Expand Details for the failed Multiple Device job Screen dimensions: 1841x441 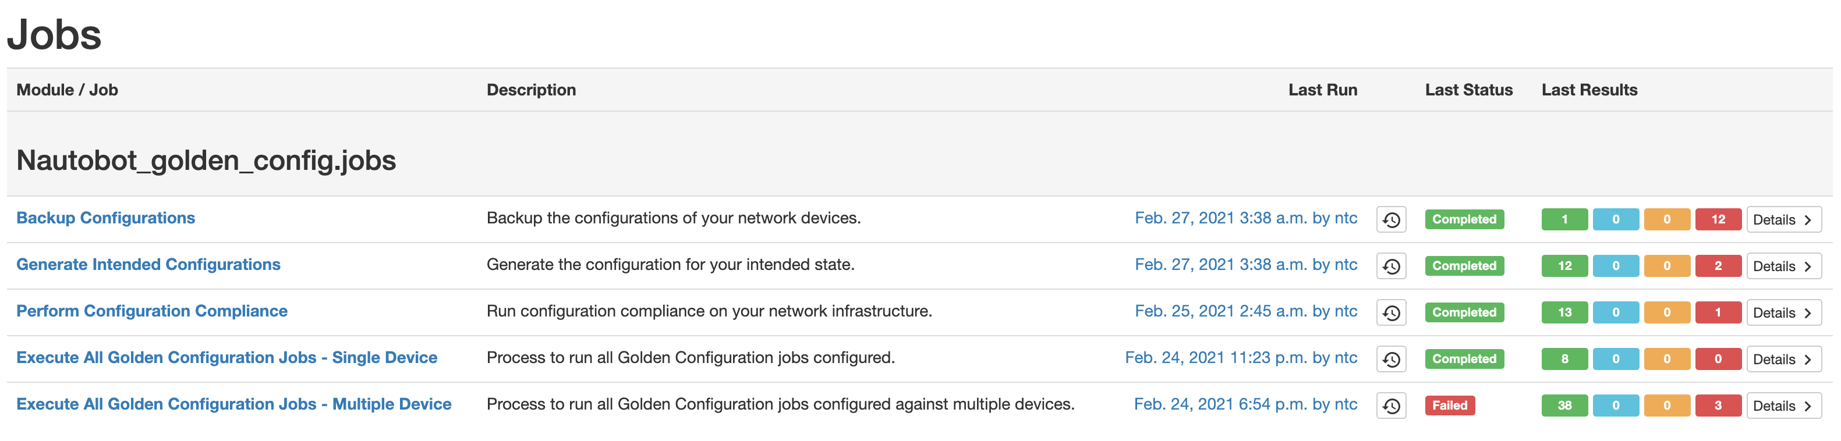pyautogui.click(x=1784, y=406)
